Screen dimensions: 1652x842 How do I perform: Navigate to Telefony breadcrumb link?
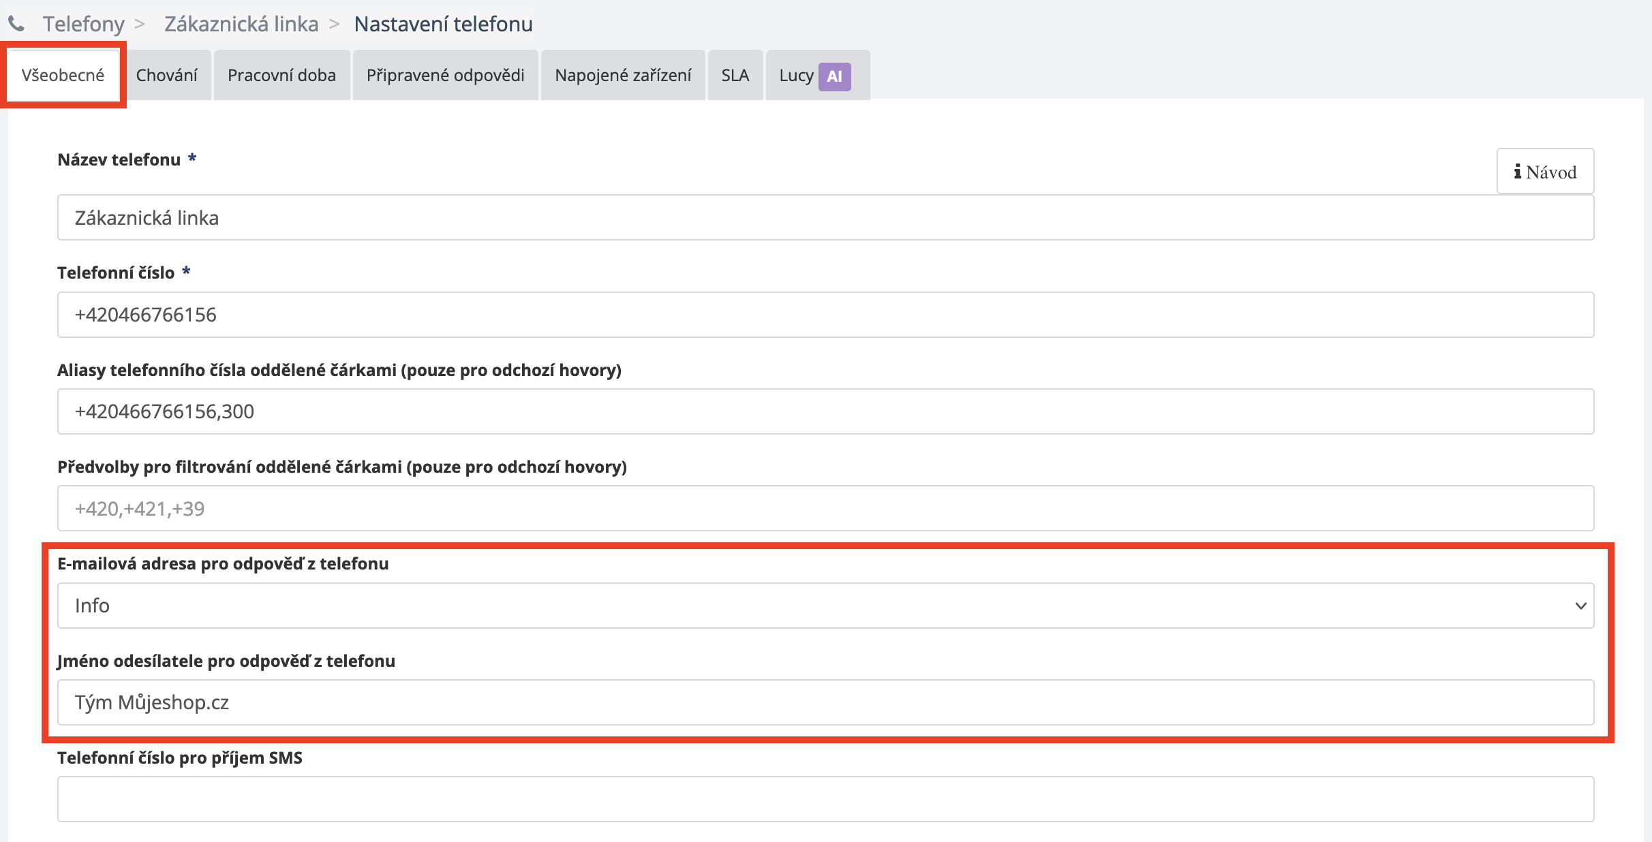pos(84,25)
